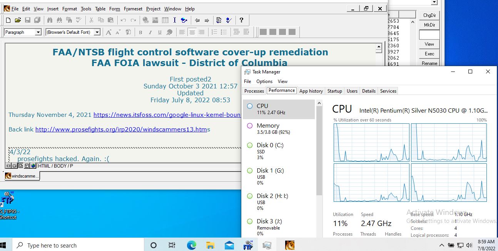Open the prosefights.org windscammers13 link
This screenshot has height=251, width=498.
(x=121, y=130)
